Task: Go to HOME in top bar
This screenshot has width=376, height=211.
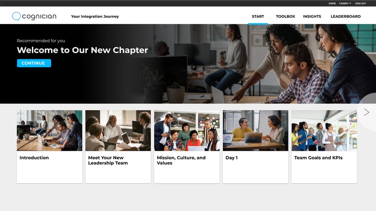Action: click(332, 3)
